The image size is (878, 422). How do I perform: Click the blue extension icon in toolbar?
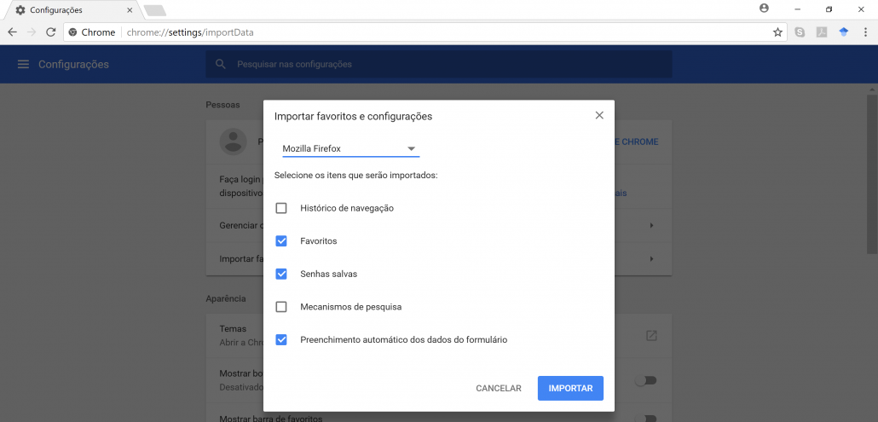point(843,32)
